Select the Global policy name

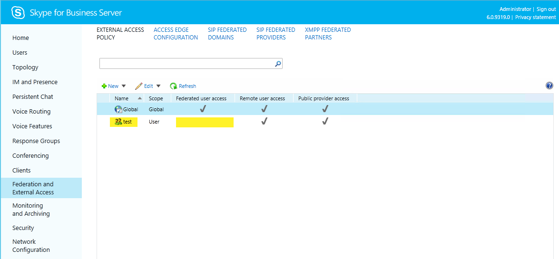(x=130, y=109)
